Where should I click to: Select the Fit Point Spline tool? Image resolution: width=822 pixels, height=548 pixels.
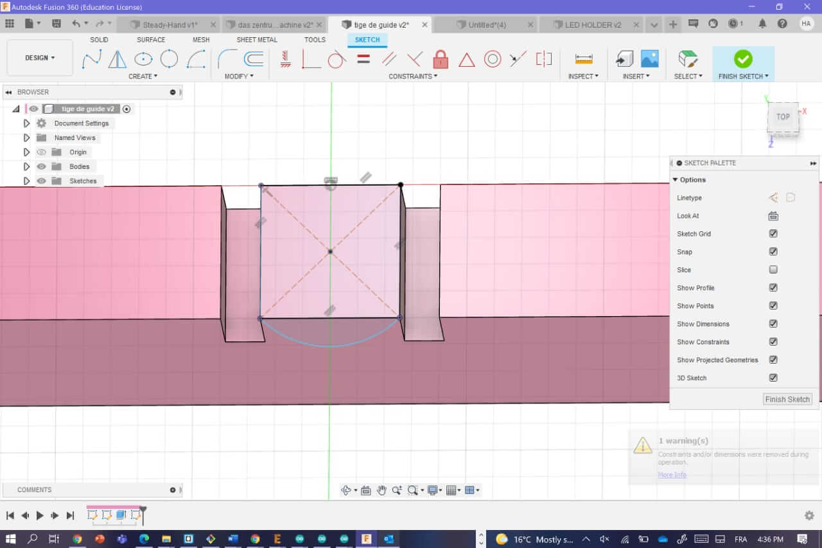[91, 60]
